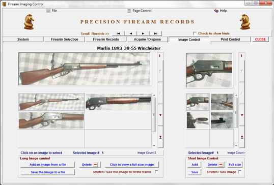
Task: Open the Print Control tab
Action: (230, 40)
